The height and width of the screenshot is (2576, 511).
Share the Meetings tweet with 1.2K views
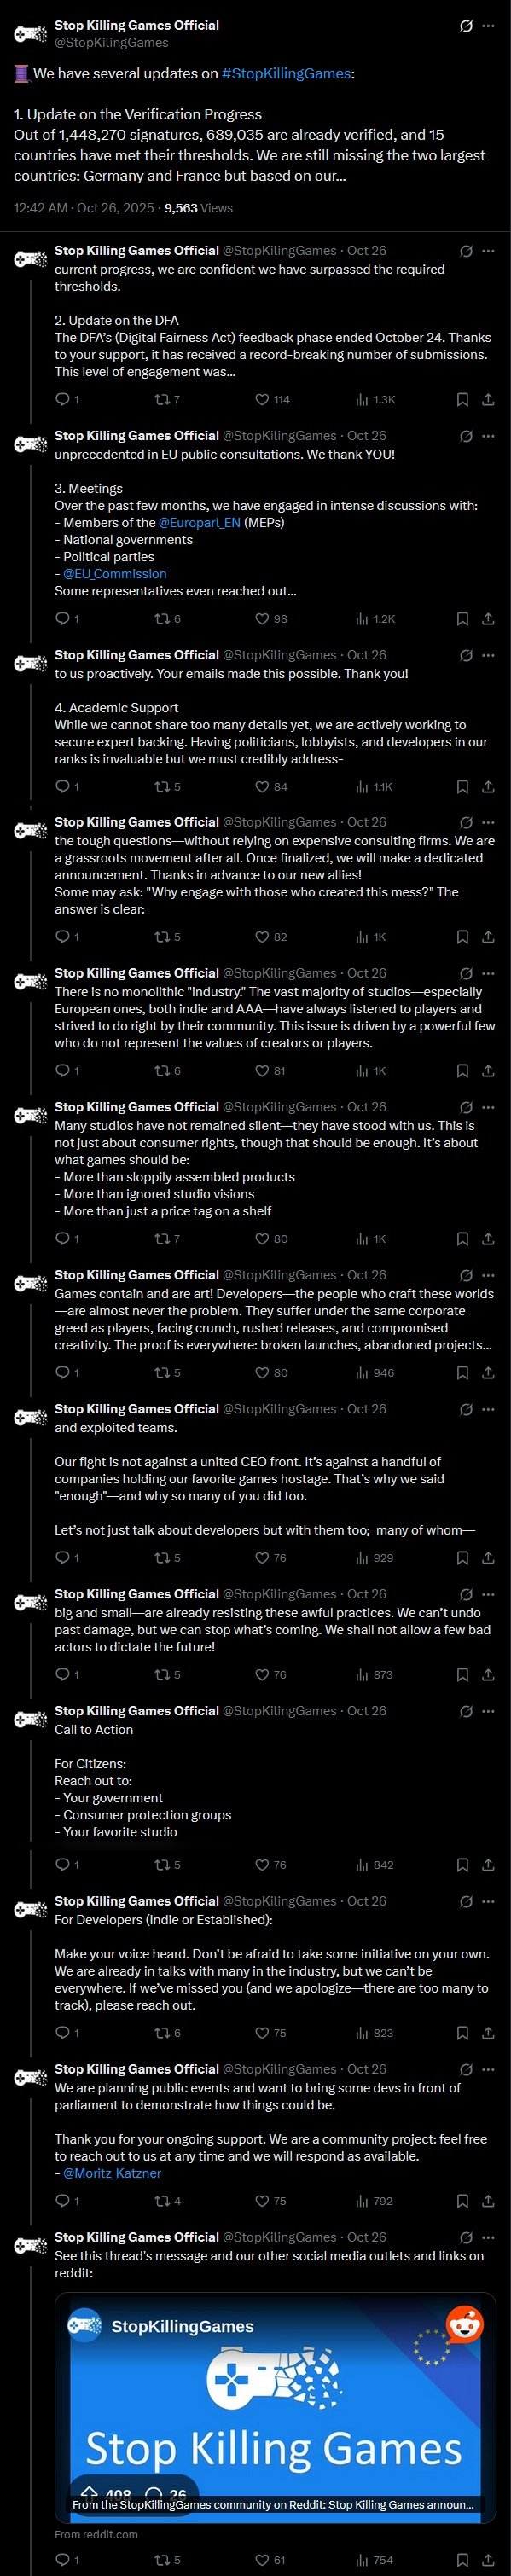488,618
